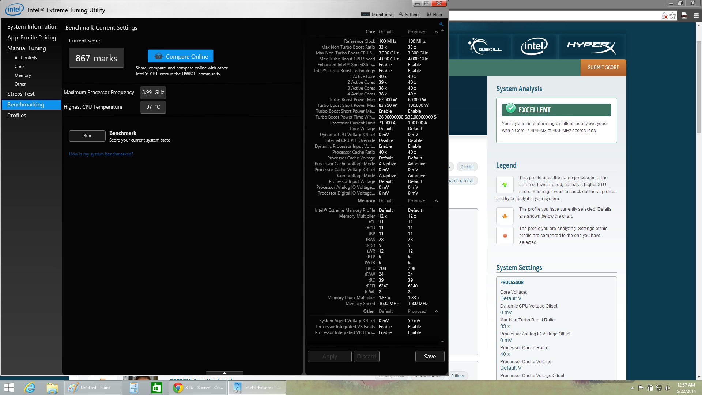The image size is (702, 395).
Task: Click the Intel Extreme Tuning taskbar button
Action: click(x=257, y=388)
